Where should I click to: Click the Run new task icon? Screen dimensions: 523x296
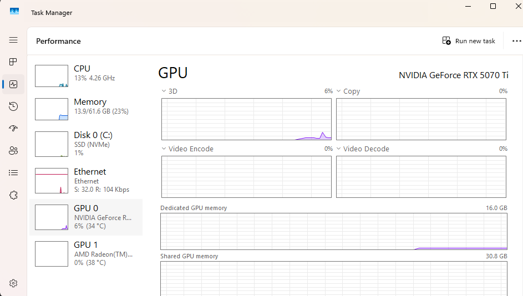[446, 40]
